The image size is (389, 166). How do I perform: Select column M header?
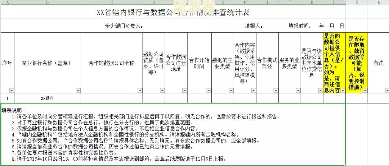coord(357,2)
